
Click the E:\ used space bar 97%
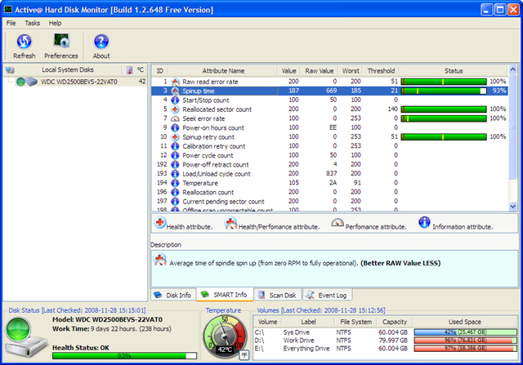466,349
